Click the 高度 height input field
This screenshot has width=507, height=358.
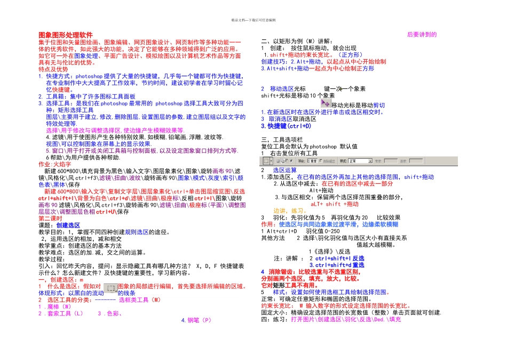click(416, 160)
